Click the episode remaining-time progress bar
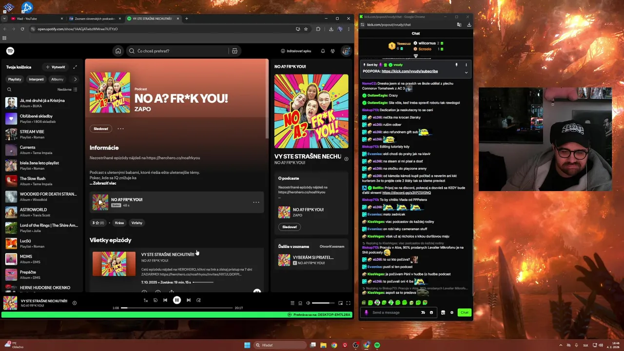This screenshot has width=624, height=351. pyautogui.click(x=203, y=282)
